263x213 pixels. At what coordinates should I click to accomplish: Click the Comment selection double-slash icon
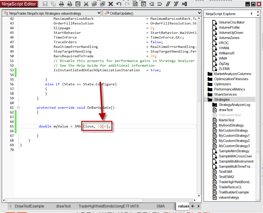(x=168, y=4)
